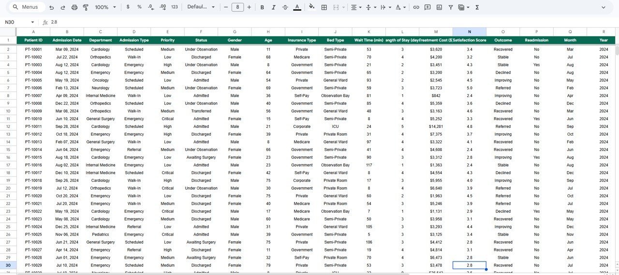Open the fill color picker
The width and height of the screenshot is (619, 275).
(x=311, y=7)
